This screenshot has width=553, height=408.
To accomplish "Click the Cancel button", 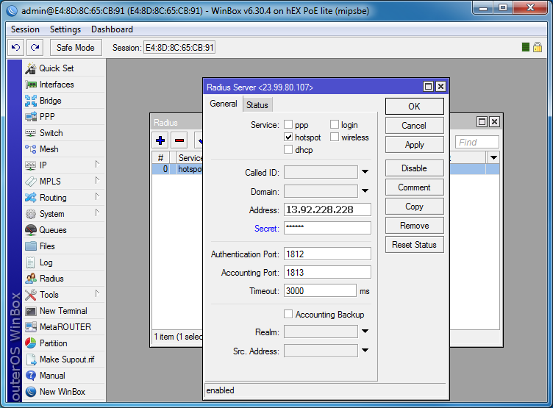I will click(x=415, y=126).
